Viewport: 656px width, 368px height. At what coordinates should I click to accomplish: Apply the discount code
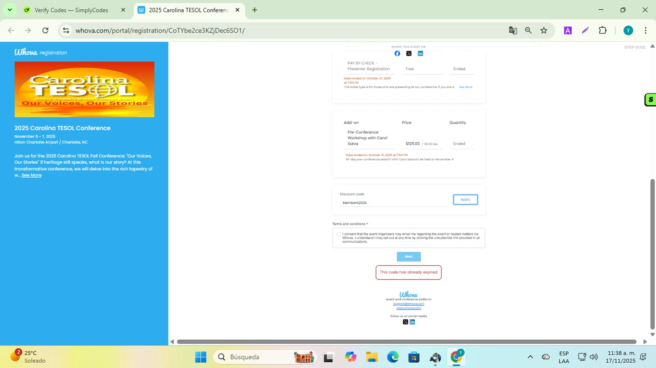click(465, 199)
